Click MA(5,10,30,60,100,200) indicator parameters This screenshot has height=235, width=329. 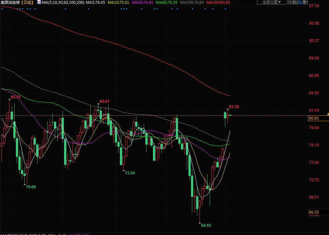(63, 2)
